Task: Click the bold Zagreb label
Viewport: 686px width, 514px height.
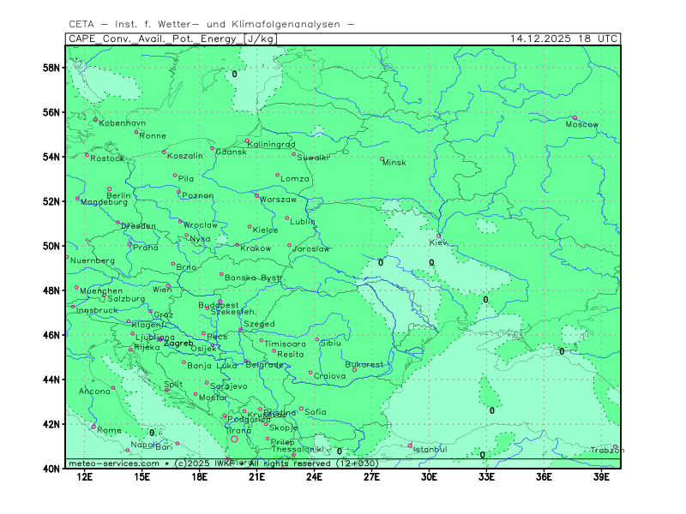Action: [x=178, y=344]
